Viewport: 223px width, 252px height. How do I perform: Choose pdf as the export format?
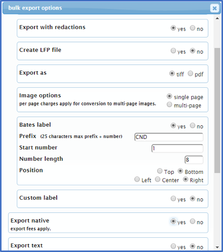[190, 73]
